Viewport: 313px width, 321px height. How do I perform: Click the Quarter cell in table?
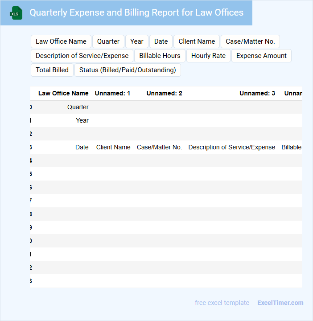78,107
